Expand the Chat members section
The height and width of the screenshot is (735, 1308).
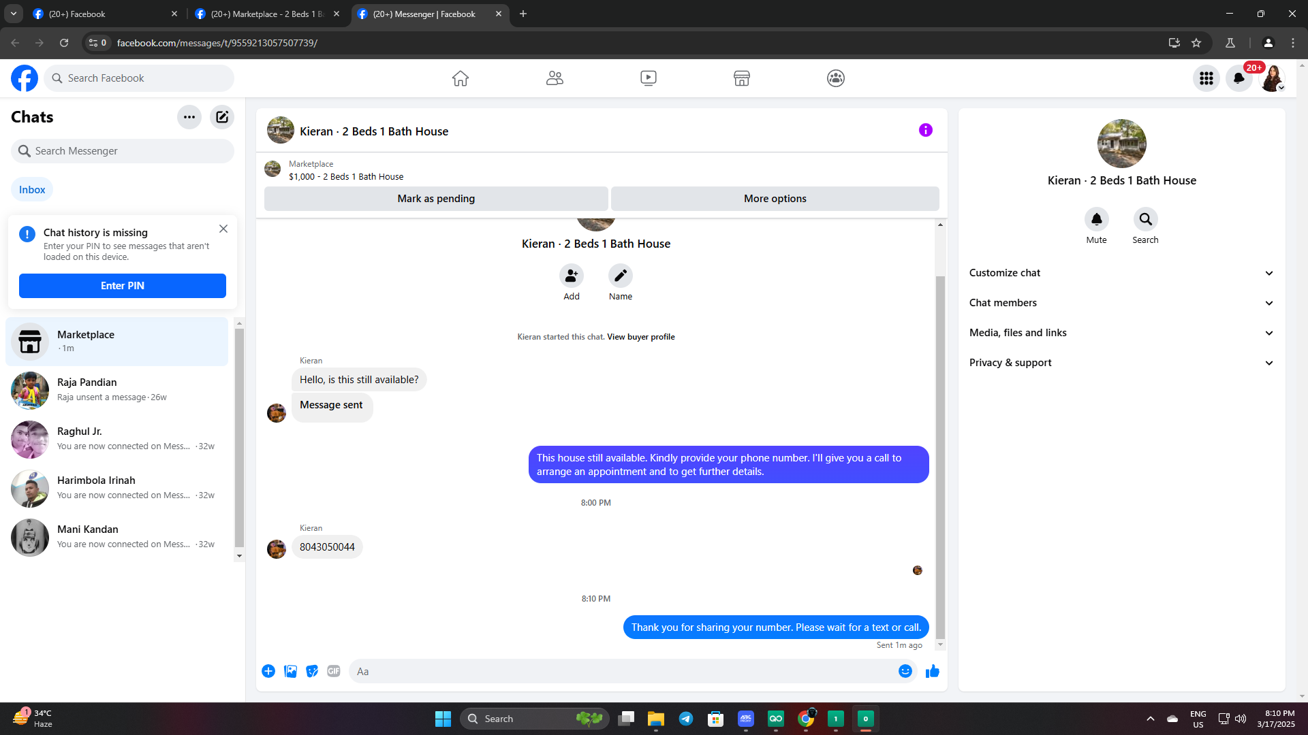[1122, 303]
